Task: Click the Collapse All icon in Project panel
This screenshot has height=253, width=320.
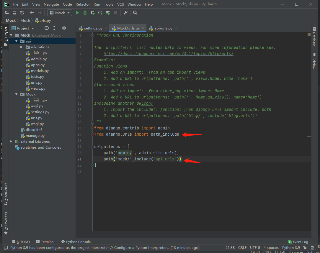Action: 54,28
